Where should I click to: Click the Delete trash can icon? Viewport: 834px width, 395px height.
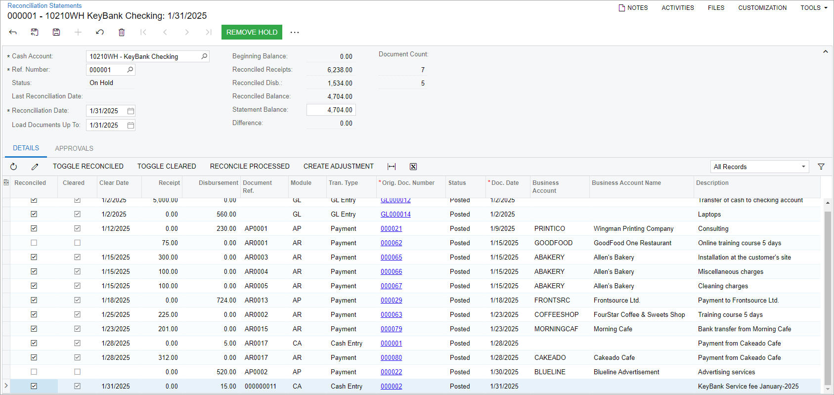pos(122,32)
